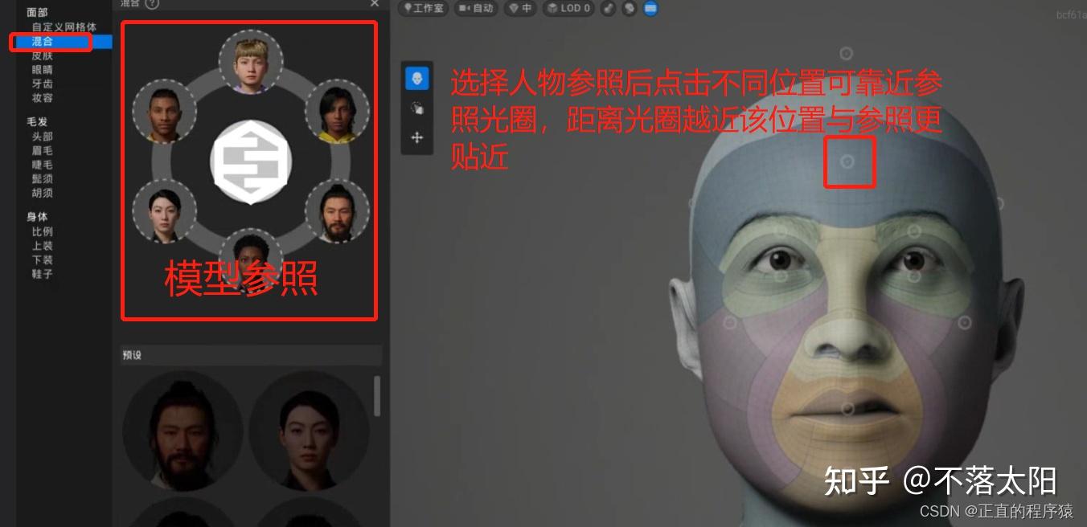
Task: Open the 牙齿 teeth settings
Action: pyautogui.click(x=43, y=84)
